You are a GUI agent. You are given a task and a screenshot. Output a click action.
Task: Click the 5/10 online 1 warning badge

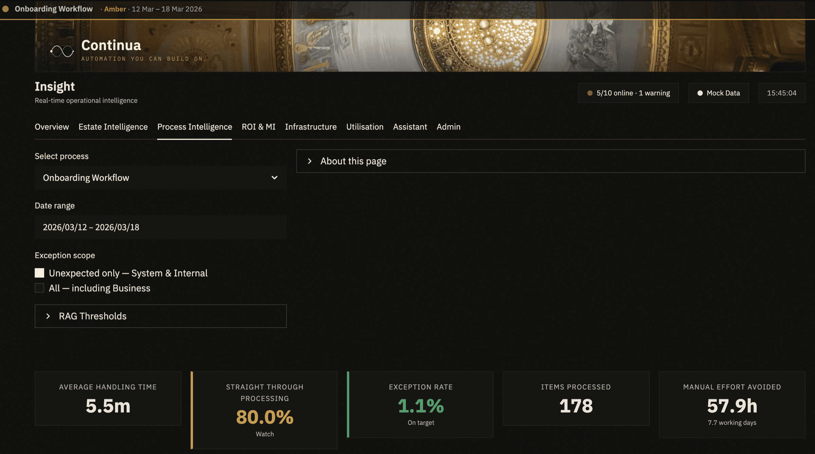pos(628,93)
